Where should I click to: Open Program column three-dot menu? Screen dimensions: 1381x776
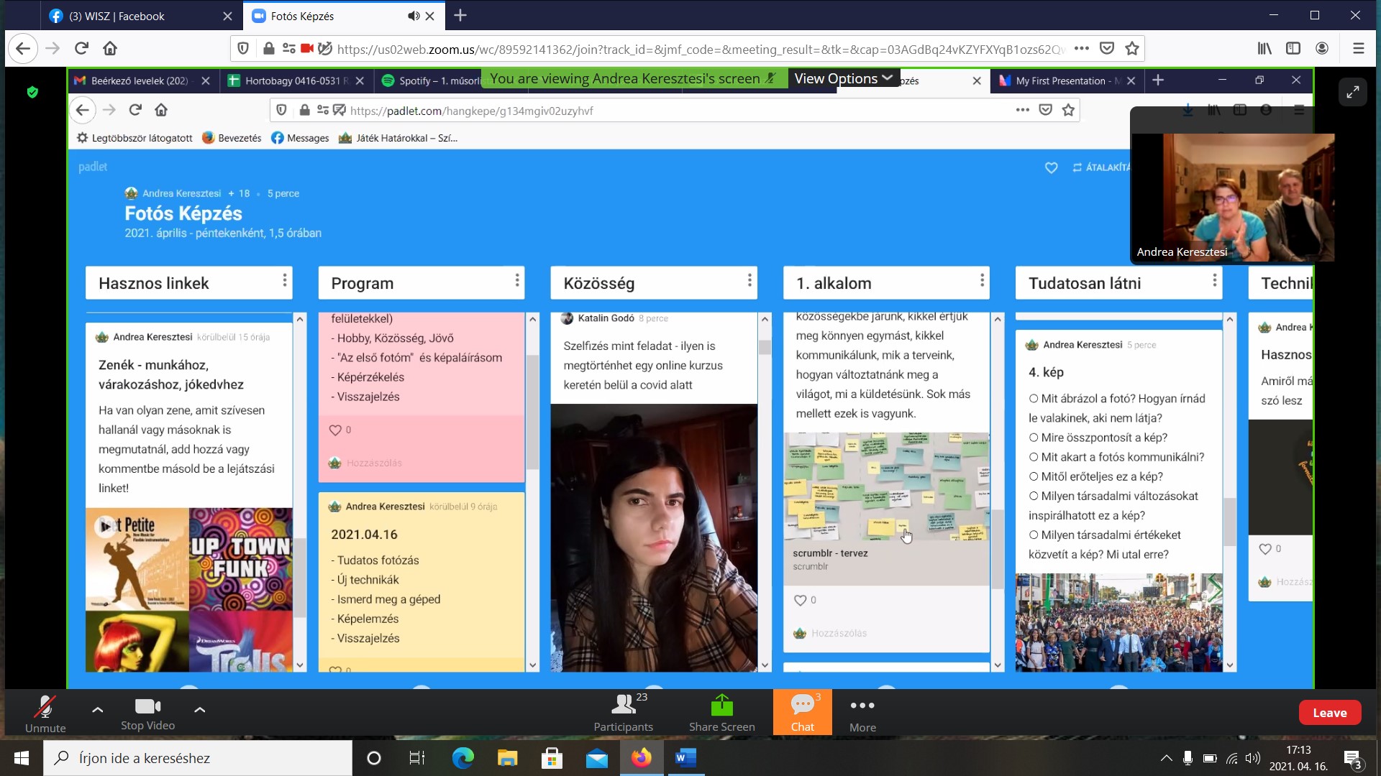(x=517, y=281)
